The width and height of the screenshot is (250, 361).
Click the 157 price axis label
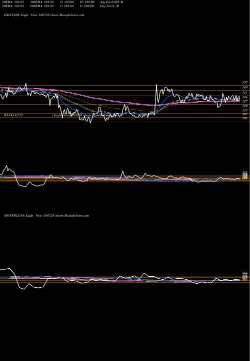(244, 82)
